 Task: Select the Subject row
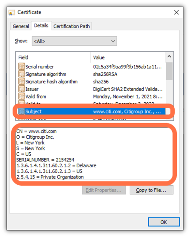tap(92, 111)
